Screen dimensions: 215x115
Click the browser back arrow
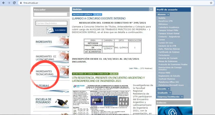pyautogui.click(x=3, y=3)
